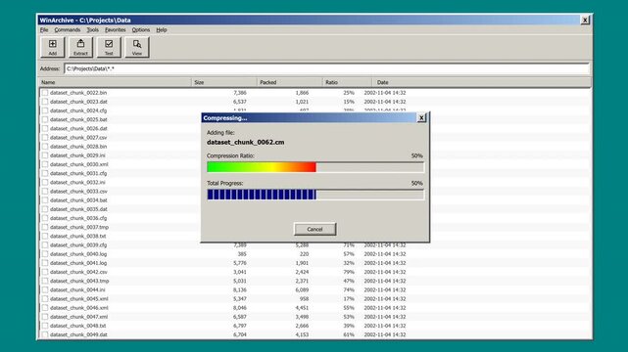Check the box for dataset_chunk_0023.dat
This screenshot has height=352, width=628.
45,102
